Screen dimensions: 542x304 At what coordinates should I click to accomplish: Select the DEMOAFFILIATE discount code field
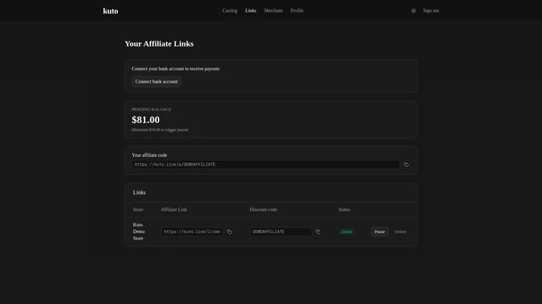coord(280,232)
